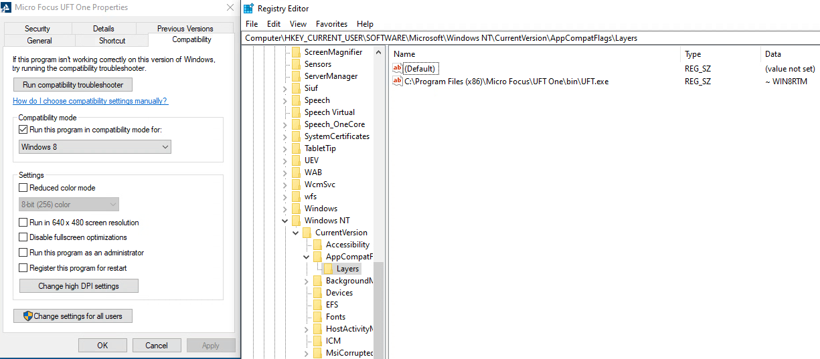Select the Devices folder icon

[317, 293]
